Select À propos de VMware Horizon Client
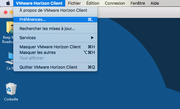Image resolution: width=180 pixels, height=109 pixels. coord(55,10)
